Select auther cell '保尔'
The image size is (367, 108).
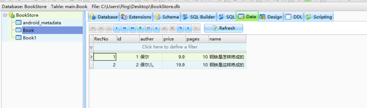151,57
